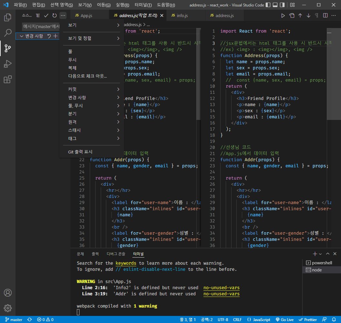The height and width of the screenshot is (323, 341).
Task: Toggle whitespace paragraph icon in diff toolbar
Action: click(x=317, y=15)
